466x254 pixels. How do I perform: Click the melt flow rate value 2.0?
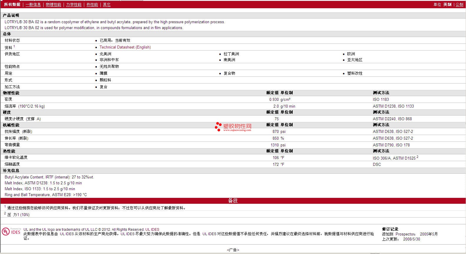click(276, 106)
